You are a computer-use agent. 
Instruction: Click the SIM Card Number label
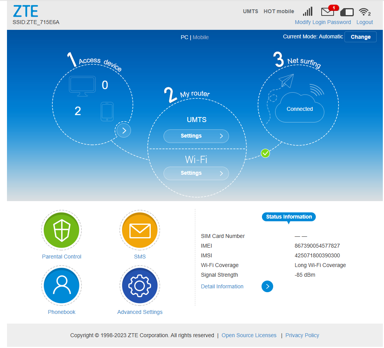pyautogui.click(x=223, y=236)
